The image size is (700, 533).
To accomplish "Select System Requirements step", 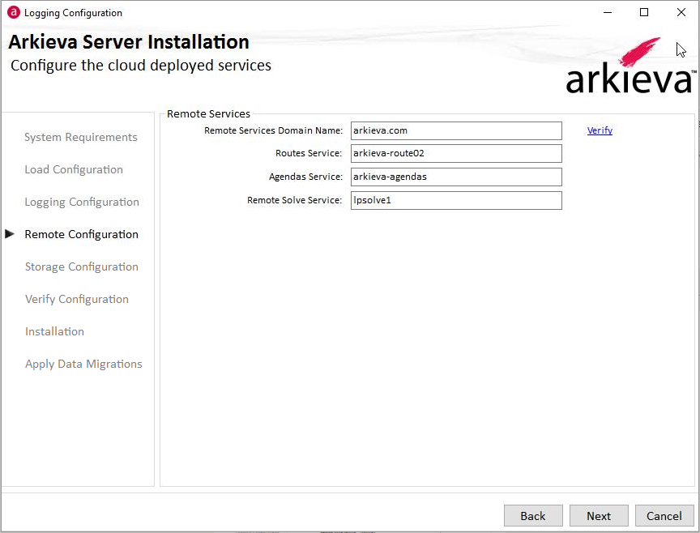I will [x=81, y=137].
